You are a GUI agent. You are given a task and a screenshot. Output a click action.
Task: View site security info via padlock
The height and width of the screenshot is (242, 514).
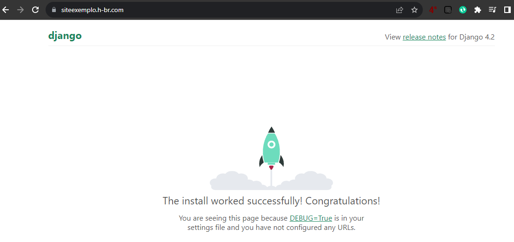[x=54, y=10]
